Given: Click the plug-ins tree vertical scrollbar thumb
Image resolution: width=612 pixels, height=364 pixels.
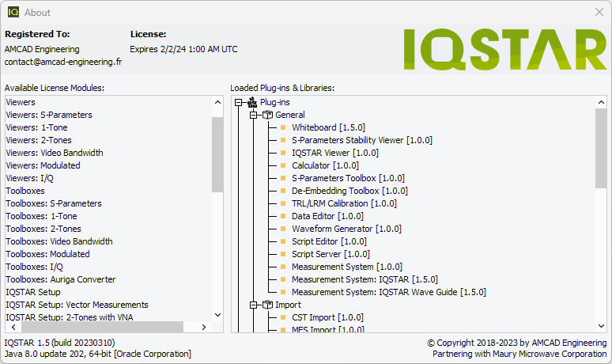Looking at the screenshot, I should (x=601, y=149).
